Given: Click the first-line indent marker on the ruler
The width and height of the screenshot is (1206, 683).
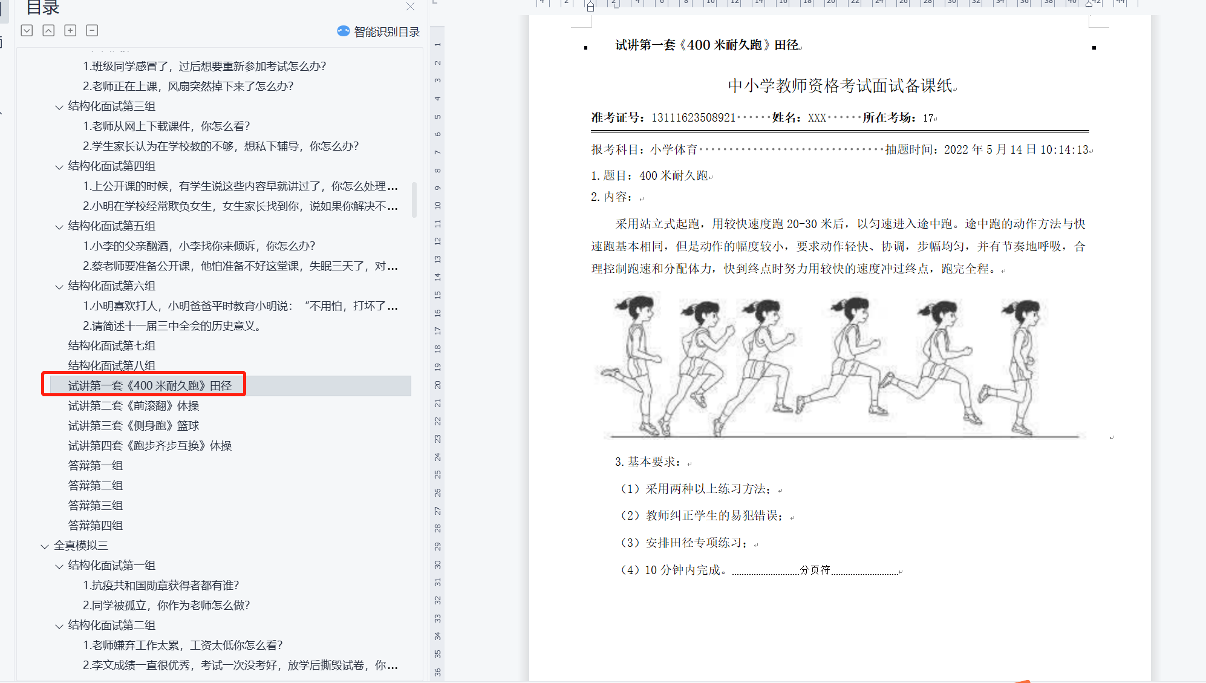Looking at the screenshot, I should tap(590, 3).
